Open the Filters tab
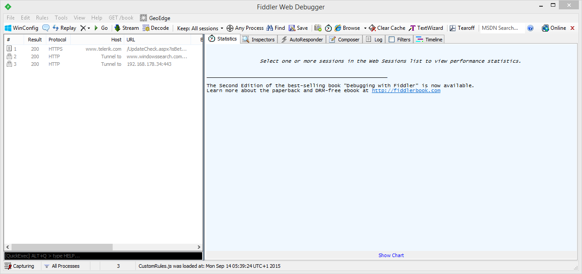Image resolution: width=582 pixels, height=274 pixels. pos(399,40)
